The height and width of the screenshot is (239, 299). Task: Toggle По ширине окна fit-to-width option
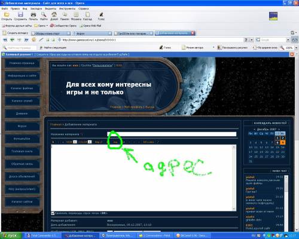tap(265, 48)
